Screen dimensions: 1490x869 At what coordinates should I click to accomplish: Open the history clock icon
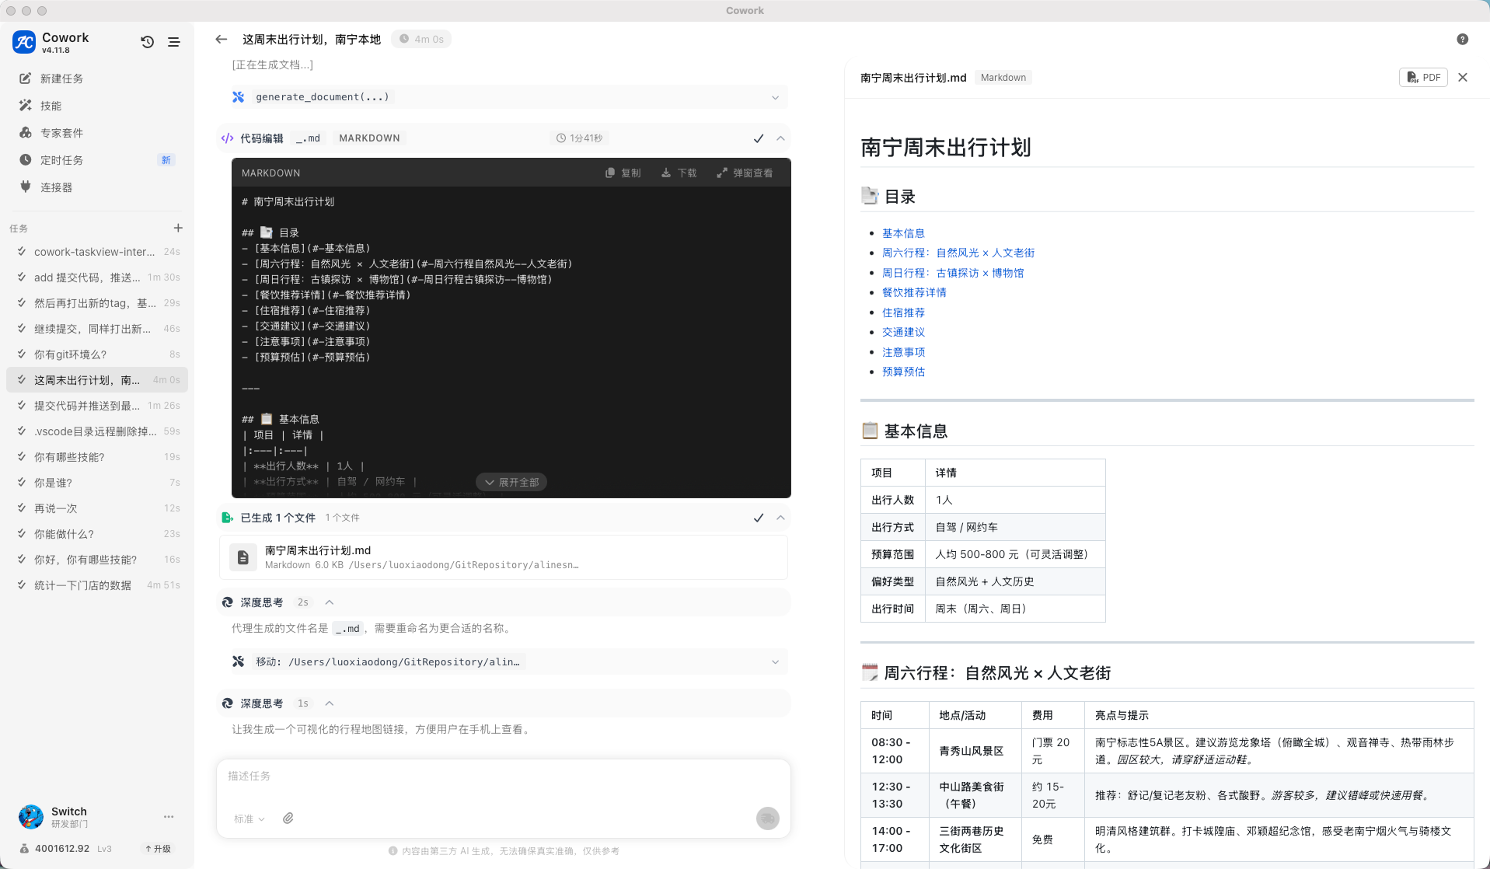147,42
